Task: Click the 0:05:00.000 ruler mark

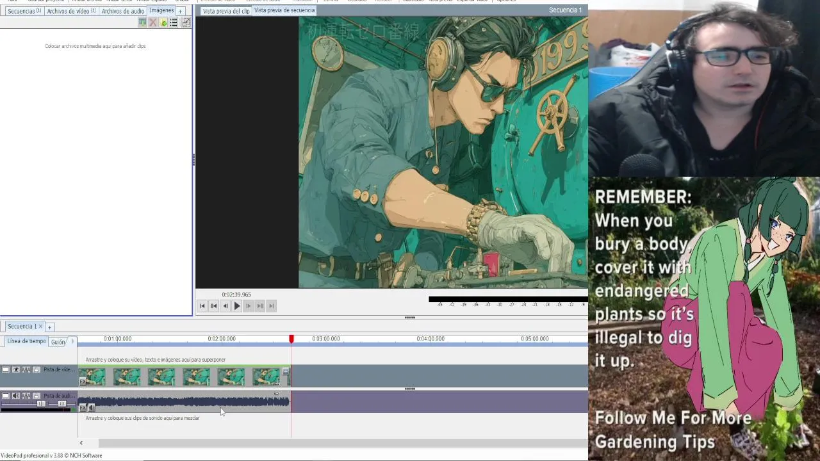Action: pos(535,339)
